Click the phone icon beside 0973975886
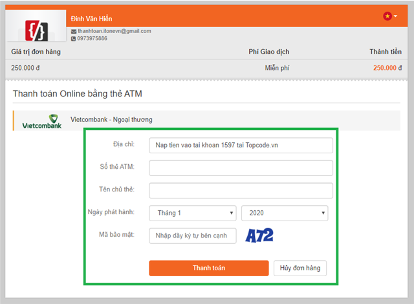 (x=73, y=39)
